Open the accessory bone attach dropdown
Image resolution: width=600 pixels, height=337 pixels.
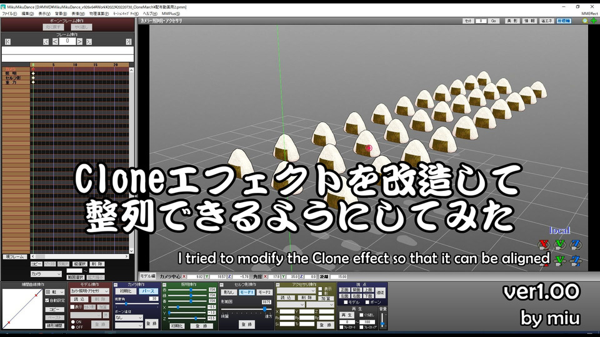(x=320, y=305)
